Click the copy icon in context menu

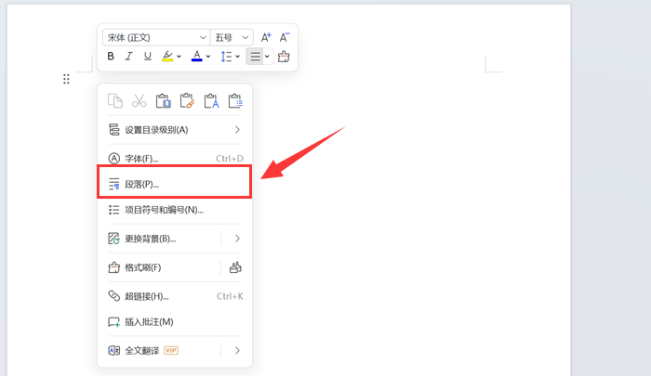(115, 101)
